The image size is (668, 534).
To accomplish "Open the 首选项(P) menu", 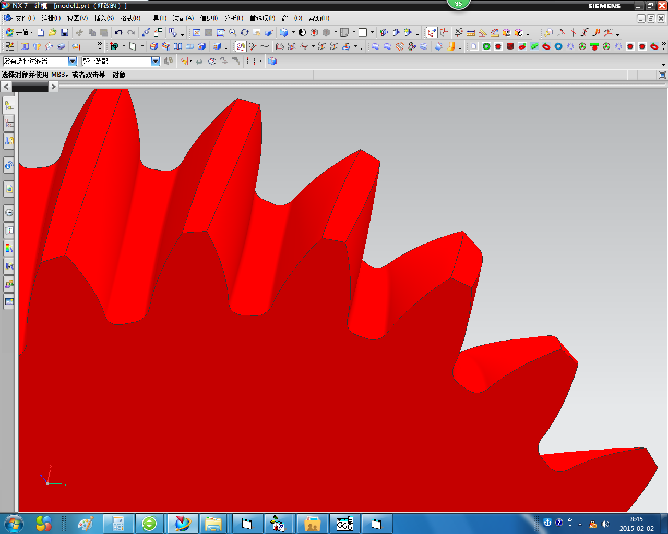I will [262, 18].
